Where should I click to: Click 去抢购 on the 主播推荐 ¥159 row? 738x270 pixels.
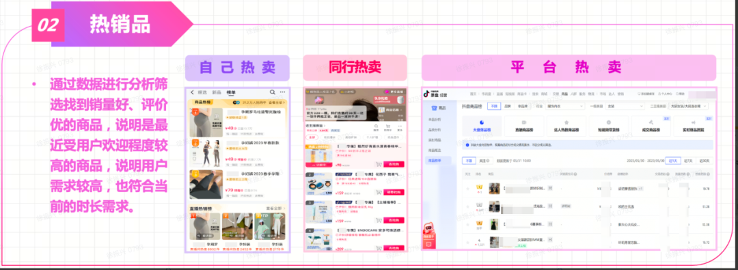point(394,220)
